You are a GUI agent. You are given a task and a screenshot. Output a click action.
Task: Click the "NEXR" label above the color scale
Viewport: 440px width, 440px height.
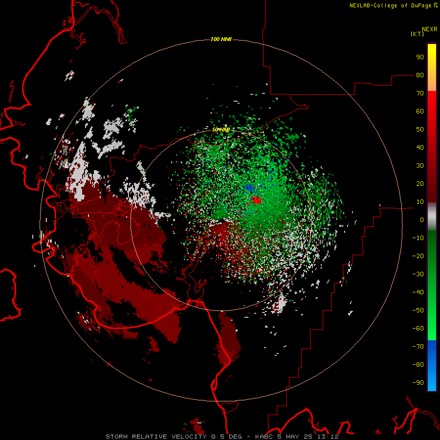pyautogui.click(x=430, y=29)
